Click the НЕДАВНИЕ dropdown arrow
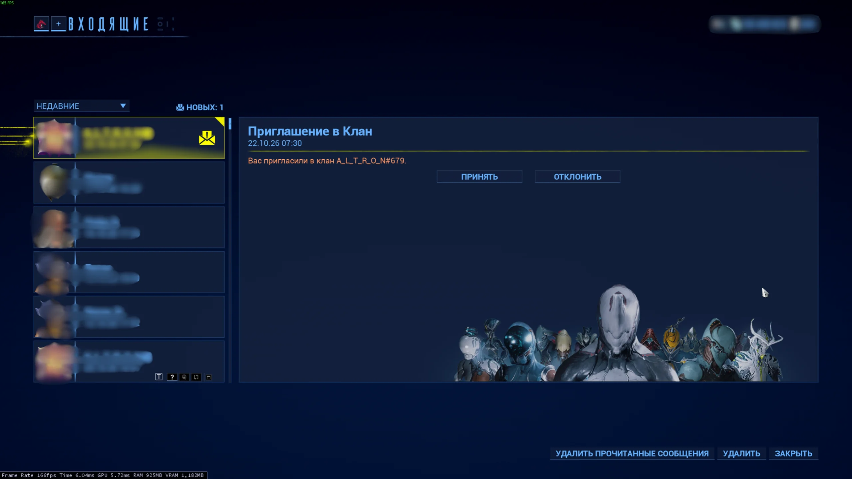 pos(123,106)
